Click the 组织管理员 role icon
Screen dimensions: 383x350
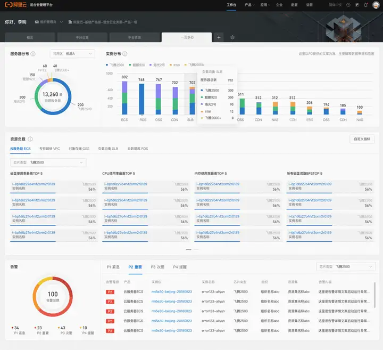37,22
